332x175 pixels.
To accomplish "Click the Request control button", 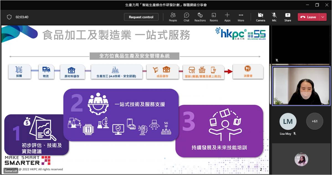I will (141, 17).
